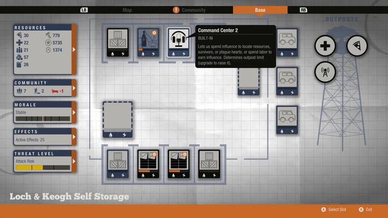Viewport: 388px width, 218px height.
Task: Click the LB bumper indicator
Action: point(84,10)
